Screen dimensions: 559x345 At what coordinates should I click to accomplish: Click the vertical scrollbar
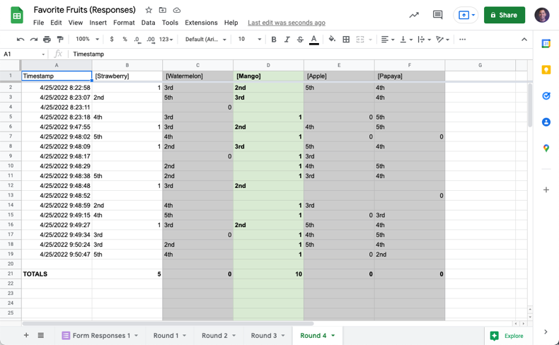tap(530, 105)
